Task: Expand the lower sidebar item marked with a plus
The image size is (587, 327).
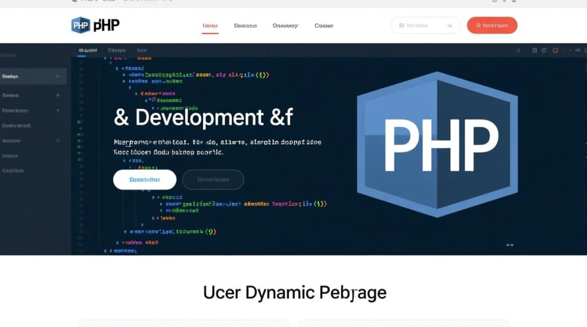Action: [x=57, y=140]
